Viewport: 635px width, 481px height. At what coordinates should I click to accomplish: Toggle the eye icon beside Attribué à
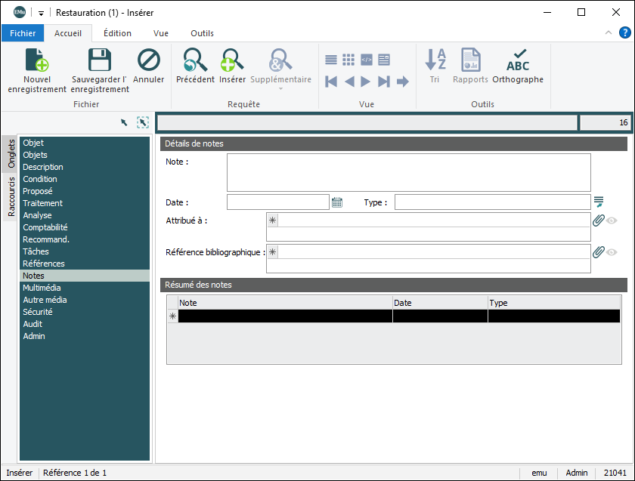(612, 220)
